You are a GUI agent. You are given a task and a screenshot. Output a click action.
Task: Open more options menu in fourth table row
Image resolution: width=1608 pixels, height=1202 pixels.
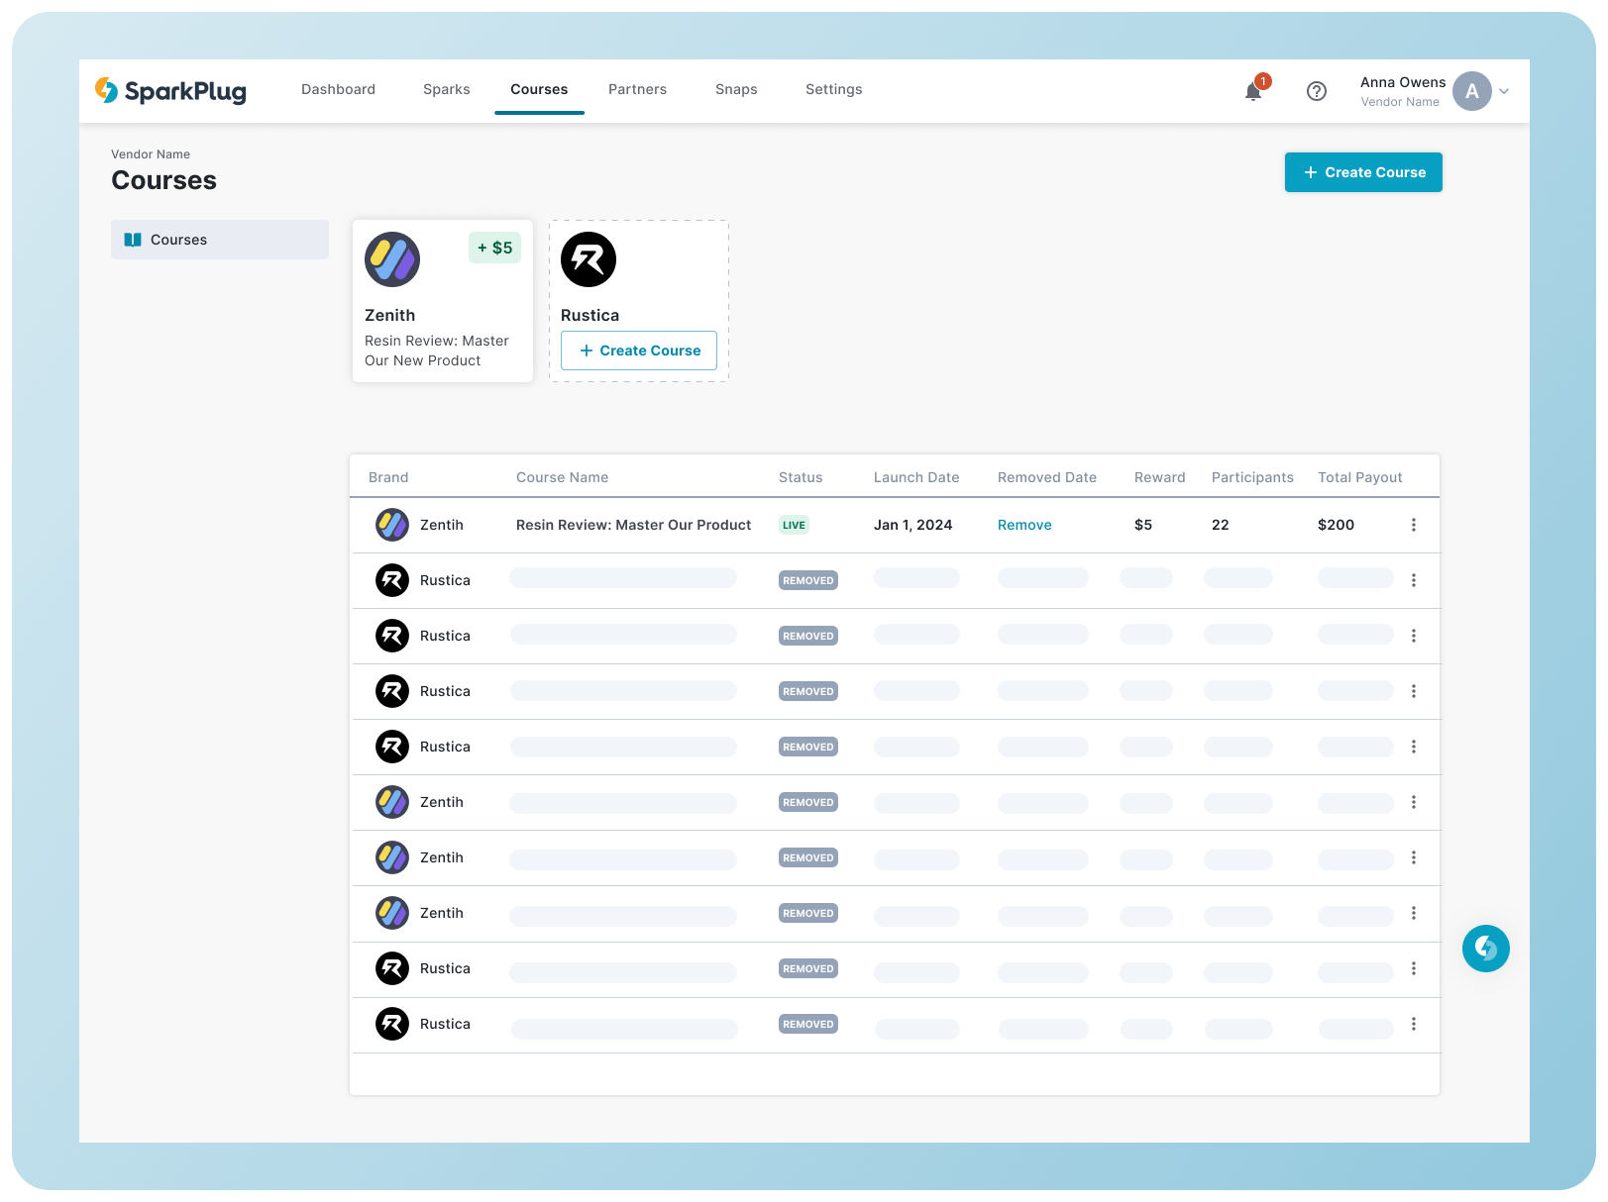tap(1414, 691)
